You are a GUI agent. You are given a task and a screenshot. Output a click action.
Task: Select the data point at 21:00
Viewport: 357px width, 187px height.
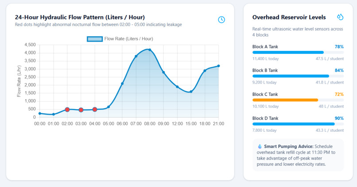click(x=218, y=66)
